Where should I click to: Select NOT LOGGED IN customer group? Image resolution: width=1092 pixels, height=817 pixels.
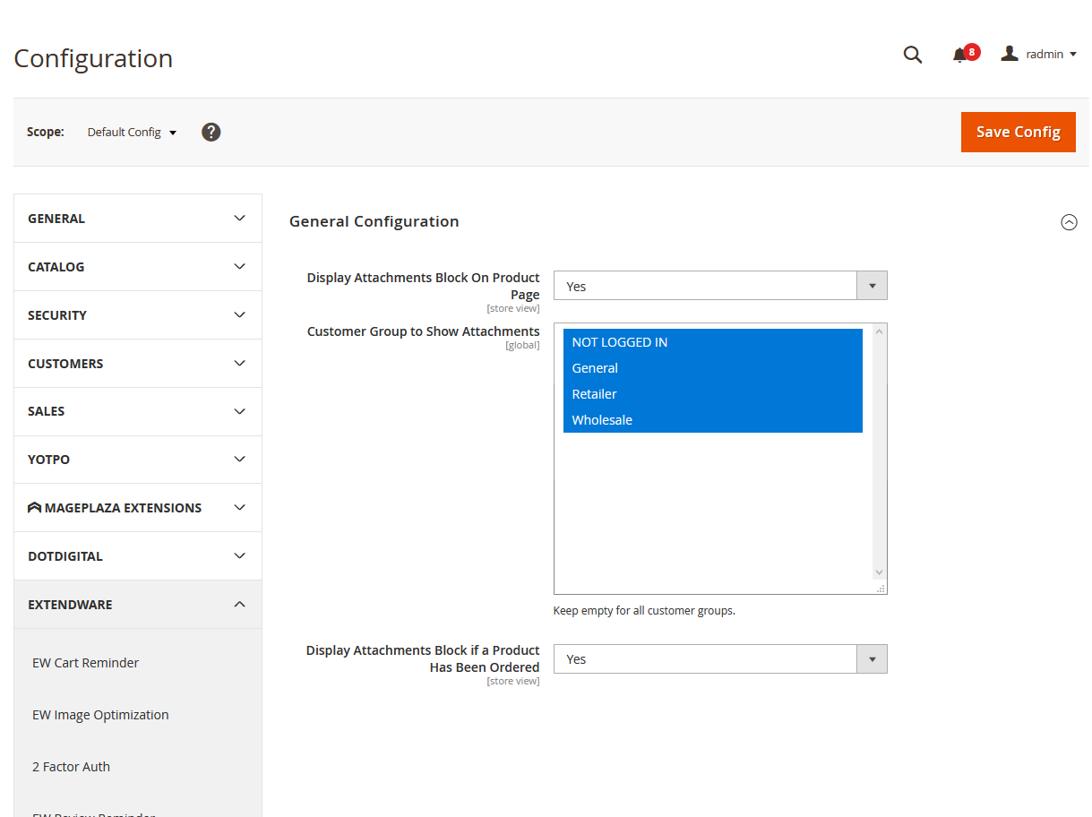713,342
